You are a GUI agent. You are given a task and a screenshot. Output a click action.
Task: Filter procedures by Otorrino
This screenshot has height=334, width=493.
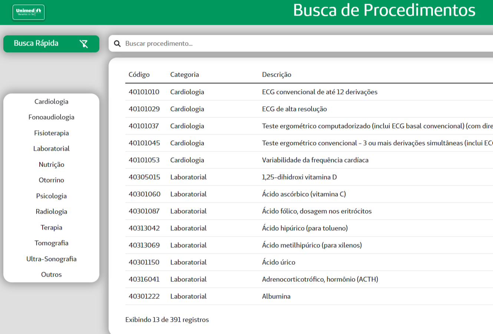coord(51,180)
